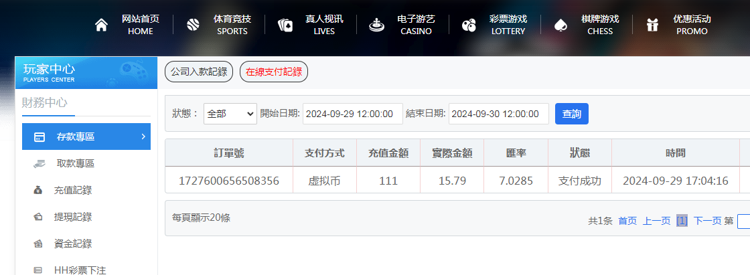Screen dimensions: 750x275
Task: Select the 在線支付記錄 tab
Action: (x=273, y=72)
